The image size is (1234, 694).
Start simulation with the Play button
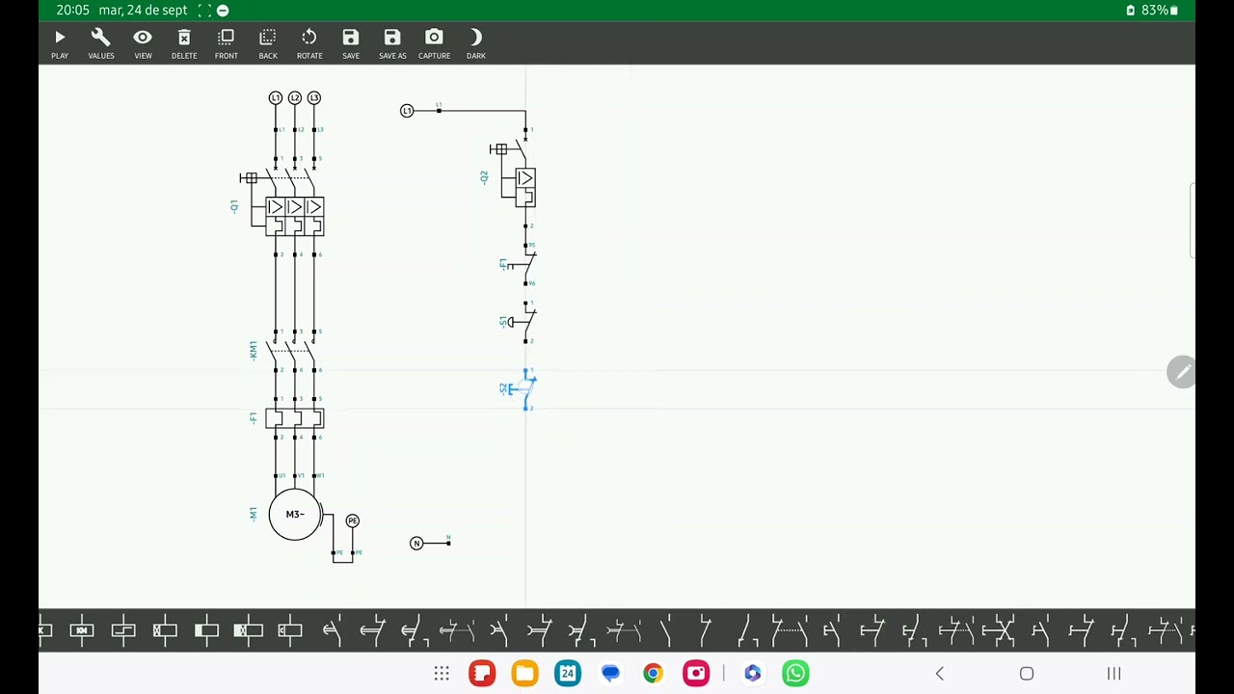point(60,43)
